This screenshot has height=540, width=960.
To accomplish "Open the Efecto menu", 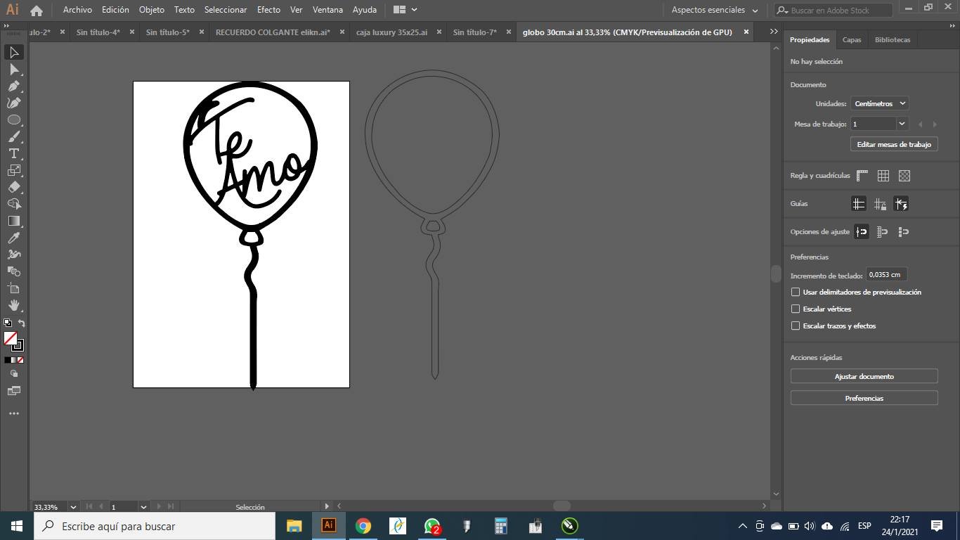I will 268,10.
